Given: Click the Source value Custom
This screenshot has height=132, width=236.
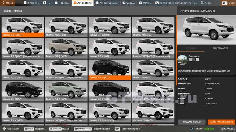Looking at the screenshot, I should point(209,99).
